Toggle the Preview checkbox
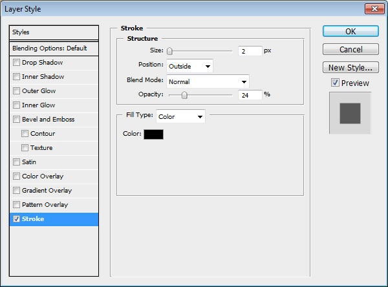Image resolution: width=388 pixels, height=287 pixels. click(x=335, y=83)
